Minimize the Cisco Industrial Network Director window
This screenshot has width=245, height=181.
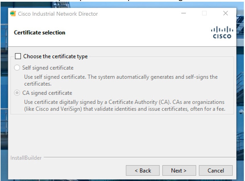pyautogui.click(x=184, y=13)
